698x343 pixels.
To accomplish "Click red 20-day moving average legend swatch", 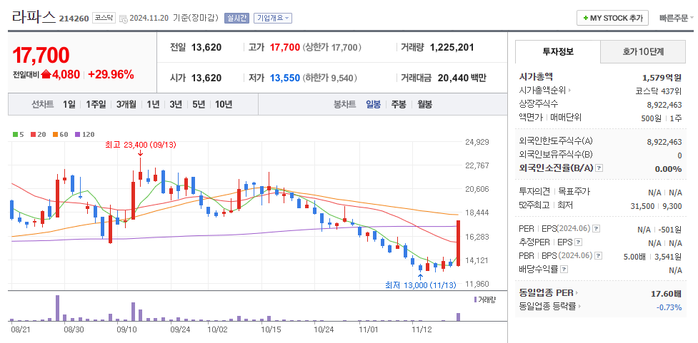I will tap(32, 134).
